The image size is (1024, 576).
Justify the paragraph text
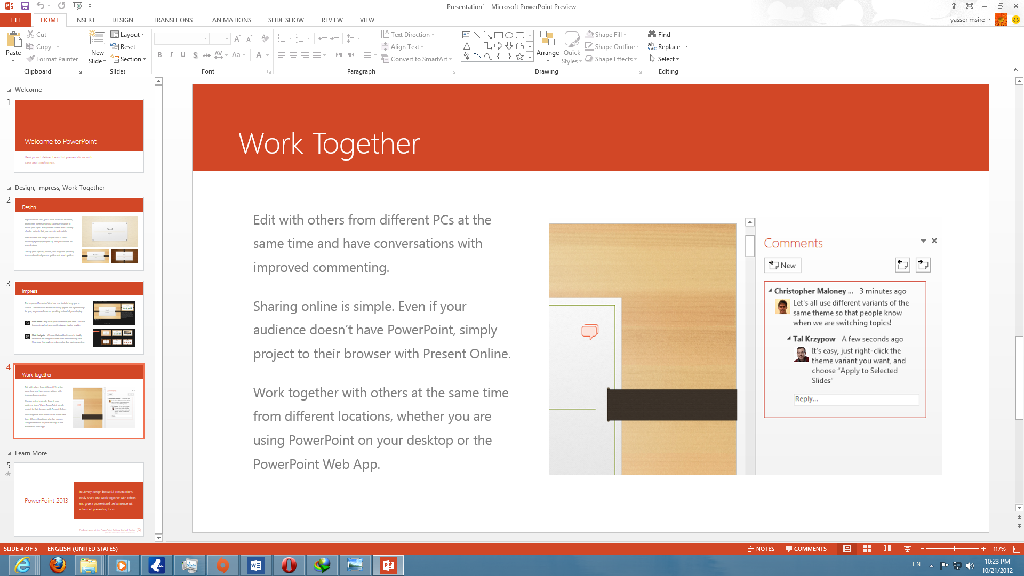point(317,55)
